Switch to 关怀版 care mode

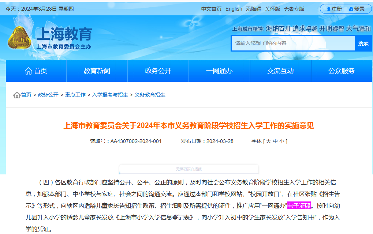[x=272, y=9]
